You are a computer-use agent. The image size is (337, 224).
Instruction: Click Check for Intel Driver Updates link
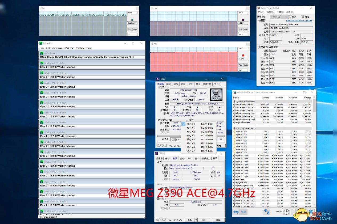click(299, 20)
